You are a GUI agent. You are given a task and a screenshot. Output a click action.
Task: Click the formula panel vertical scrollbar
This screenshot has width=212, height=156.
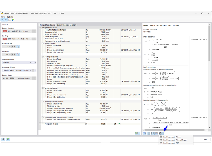point(209,43)
